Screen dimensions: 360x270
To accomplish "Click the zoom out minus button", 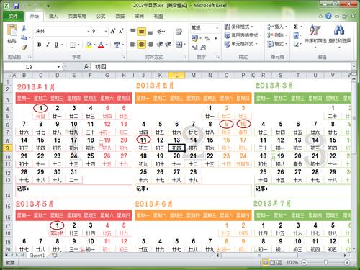I will click(x=305, y=262).
